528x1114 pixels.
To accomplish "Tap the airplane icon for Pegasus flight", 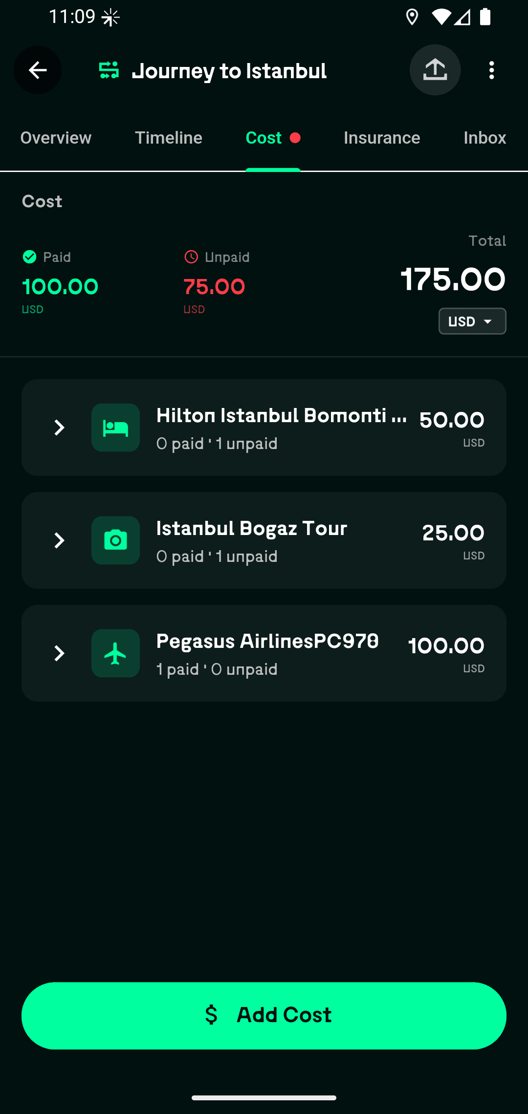I will 115,653.
